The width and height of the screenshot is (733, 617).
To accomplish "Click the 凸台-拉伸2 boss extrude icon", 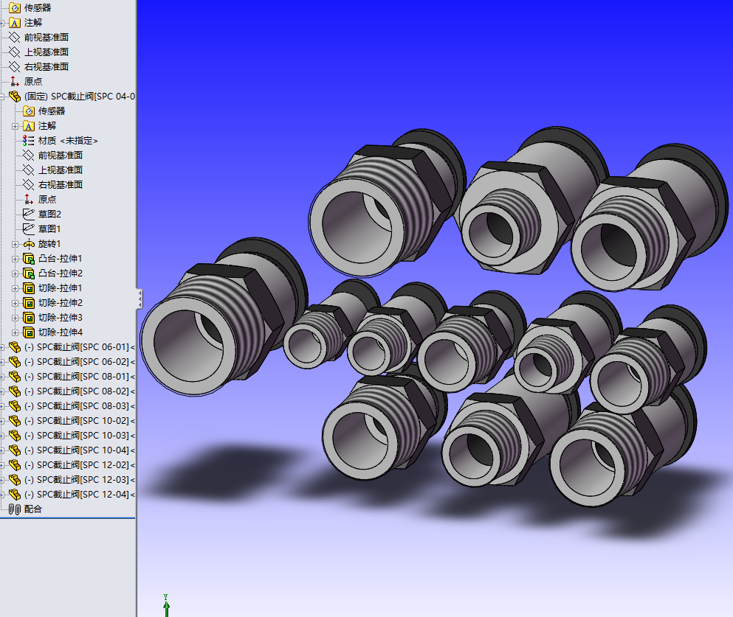I will click(x=29, y=273).
